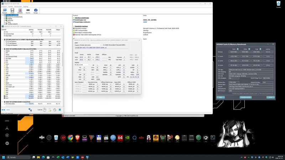Expand the IA Limit Reasons row
Viewport: 285px width, 160px height.
click(4, 41)
